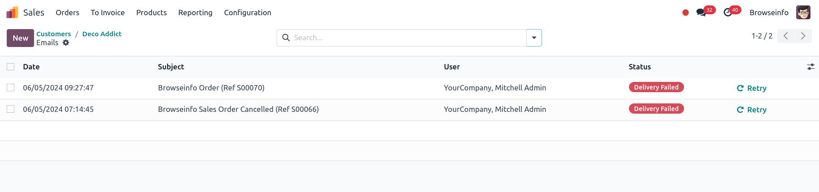Image resolution: width=819 pixels, height=192 pixels.
Task: Retry the S00070 failed email delivery
Action: point(752,88)
